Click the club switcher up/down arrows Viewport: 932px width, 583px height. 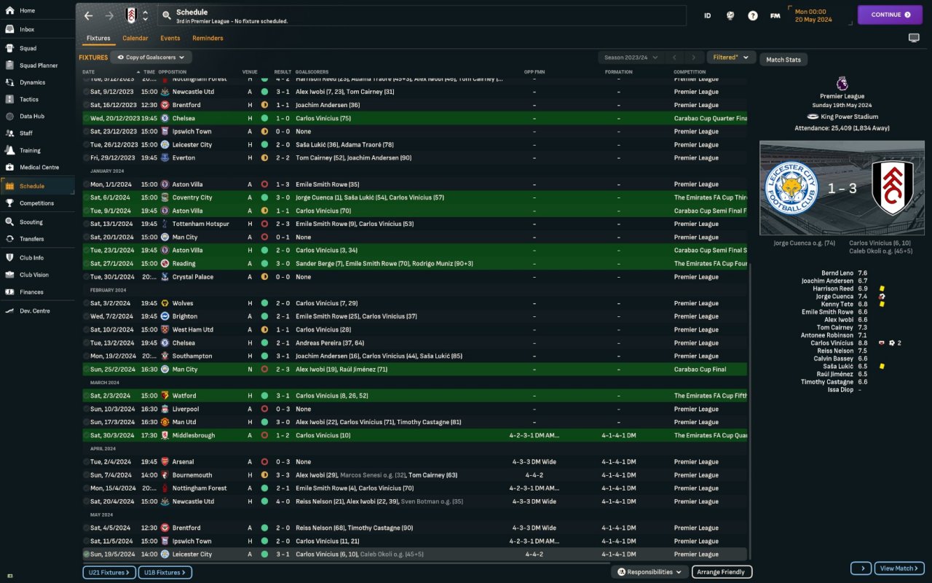coord(145,15)
